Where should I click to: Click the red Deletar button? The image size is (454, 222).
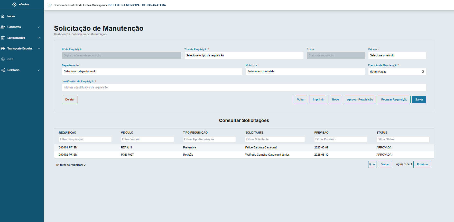click(x=70, y=100)
